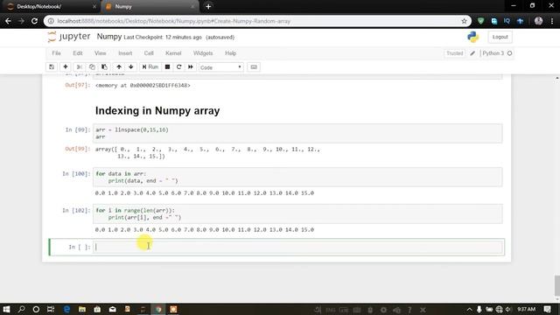Screen dimensions: 560x315
Task: Open the browser profile avatar
Action: pos(539,21)
